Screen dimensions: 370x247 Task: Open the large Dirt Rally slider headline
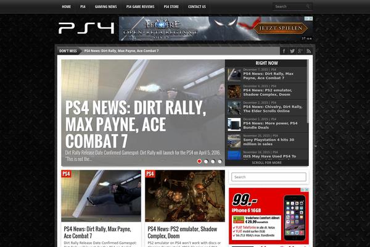[136, 124]
